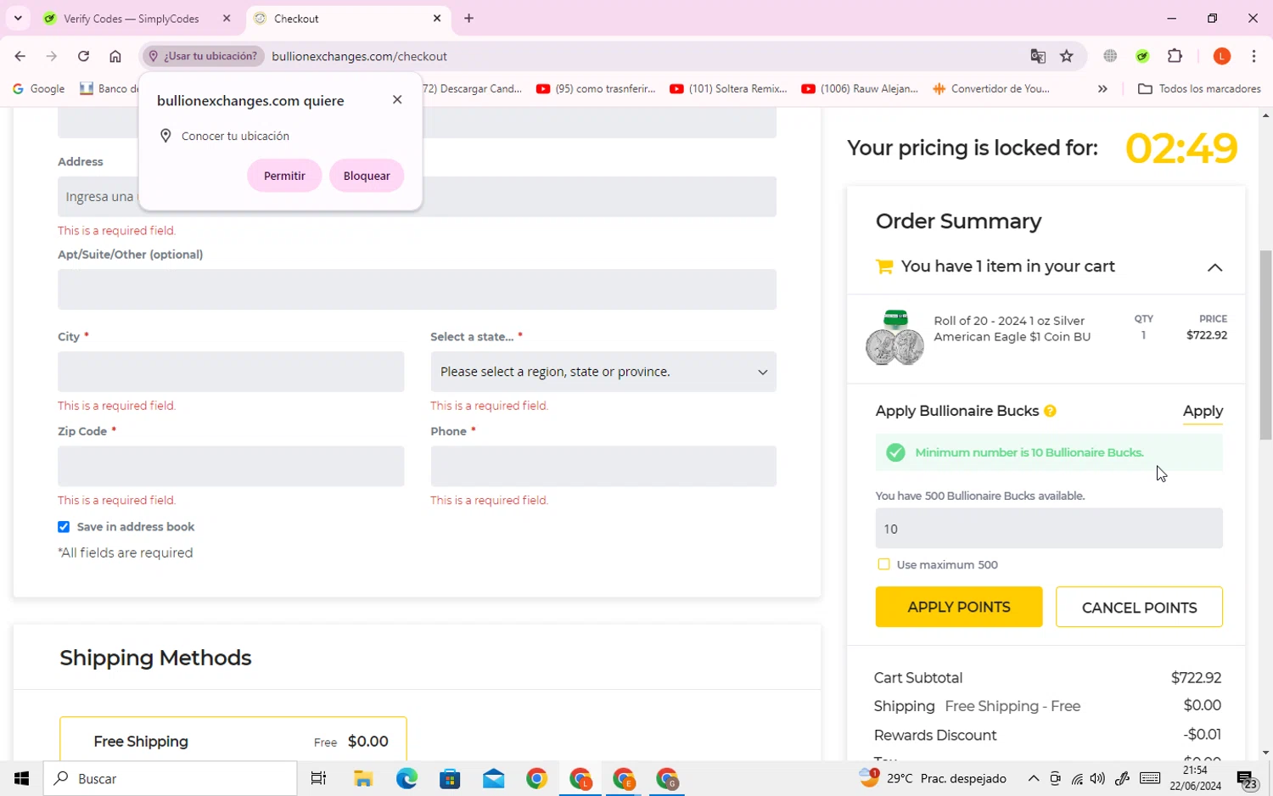Go to the browser home page
The width and height of the screenshot is (1273, 796).
click(x=115, y=56)
